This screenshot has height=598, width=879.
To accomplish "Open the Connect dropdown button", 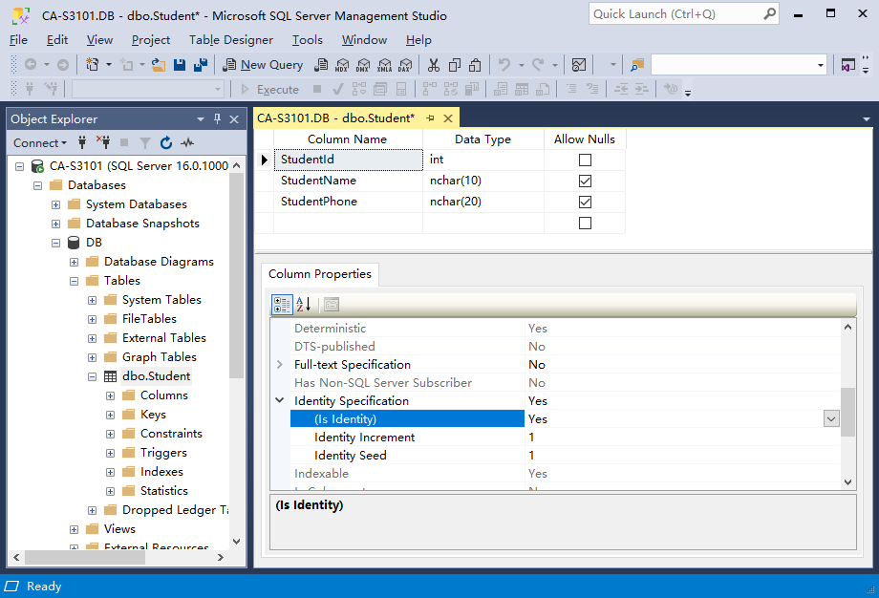I will (39, 143).
